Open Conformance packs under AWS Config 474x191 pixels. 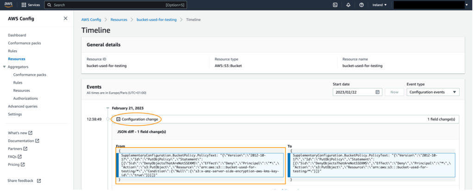(25, 43)
